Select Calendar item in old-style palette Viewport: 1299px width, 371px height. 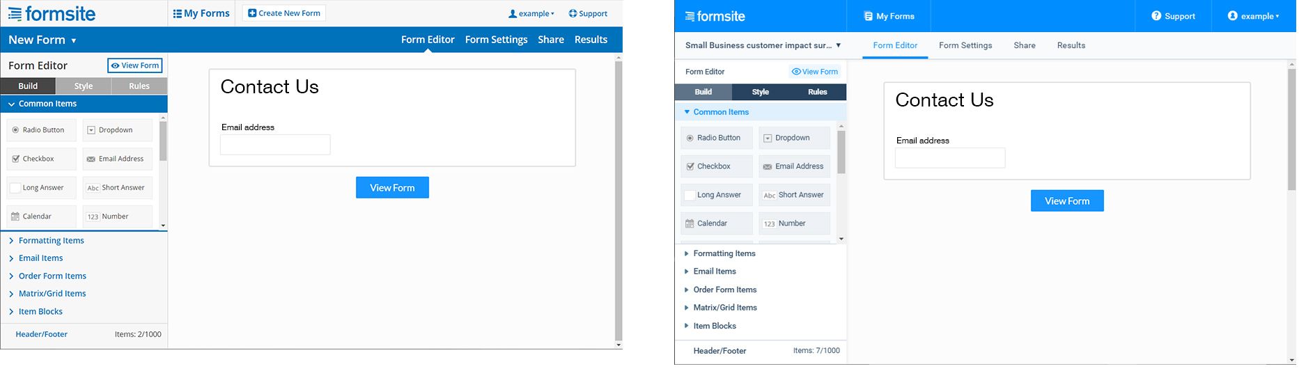pos(41,216)
